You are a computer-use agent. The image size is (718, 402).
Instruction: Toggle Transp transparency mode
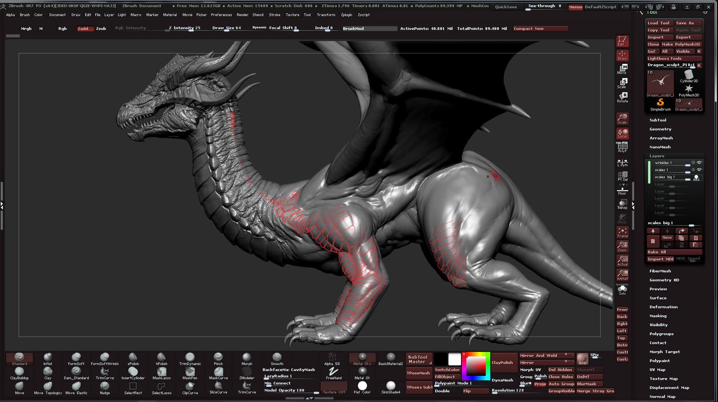coord(623,204)
